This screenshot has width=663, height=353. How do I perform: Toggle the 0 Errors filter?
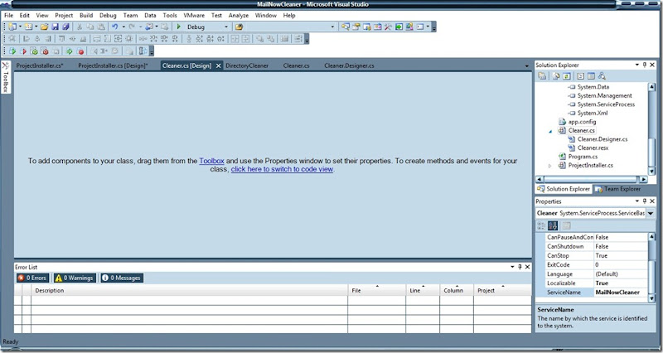[33, 278]
